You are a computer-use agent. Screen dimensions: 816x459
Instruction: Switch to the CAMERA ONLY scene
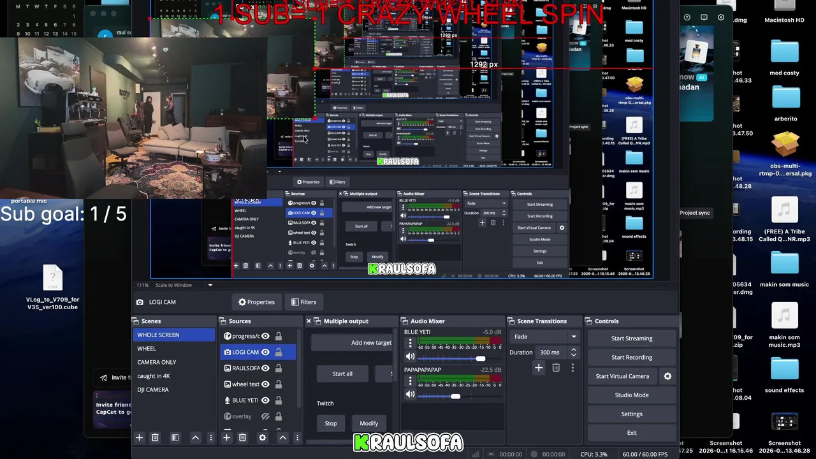(x=174, y=362)
